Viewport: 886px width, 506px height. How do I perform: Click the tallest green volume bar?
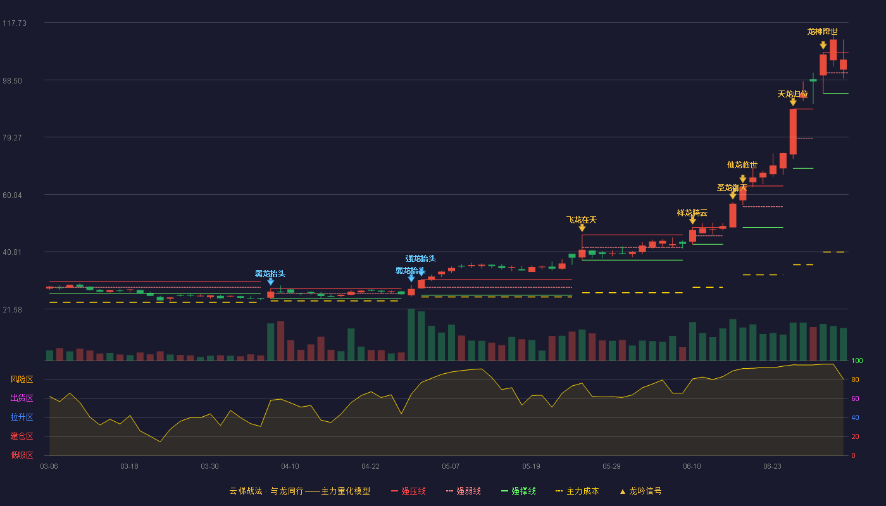(x=411, y=335)
